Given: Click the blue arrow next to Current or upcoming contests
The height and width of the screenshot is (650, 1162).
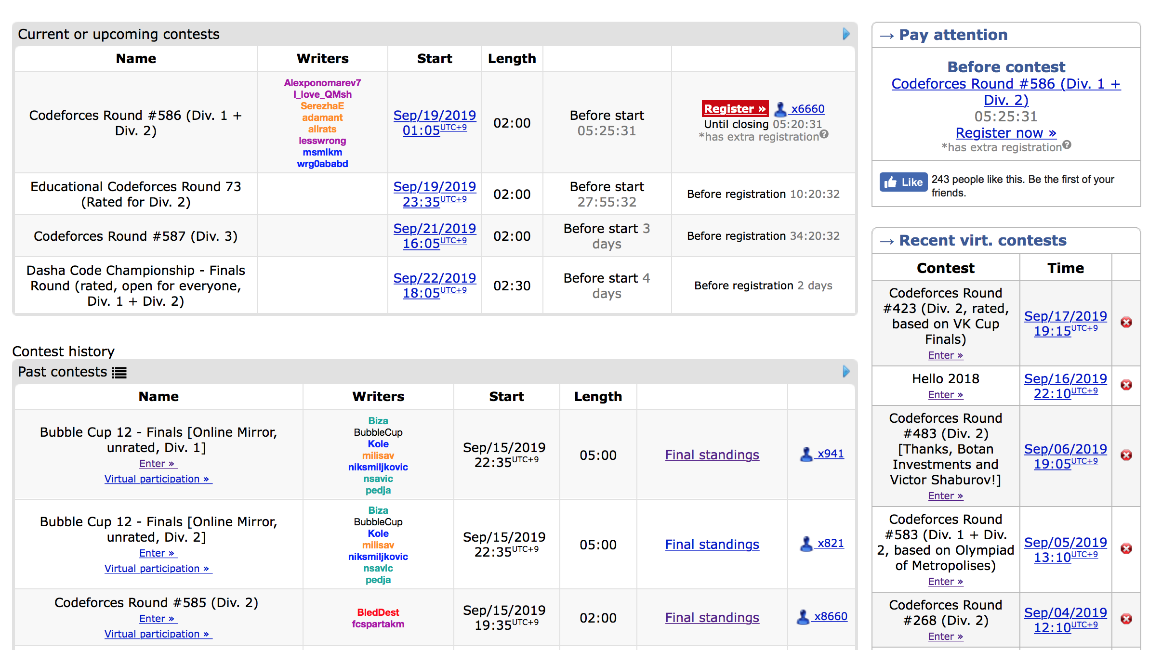Looking at the screenshot, I should click(846, 34).
